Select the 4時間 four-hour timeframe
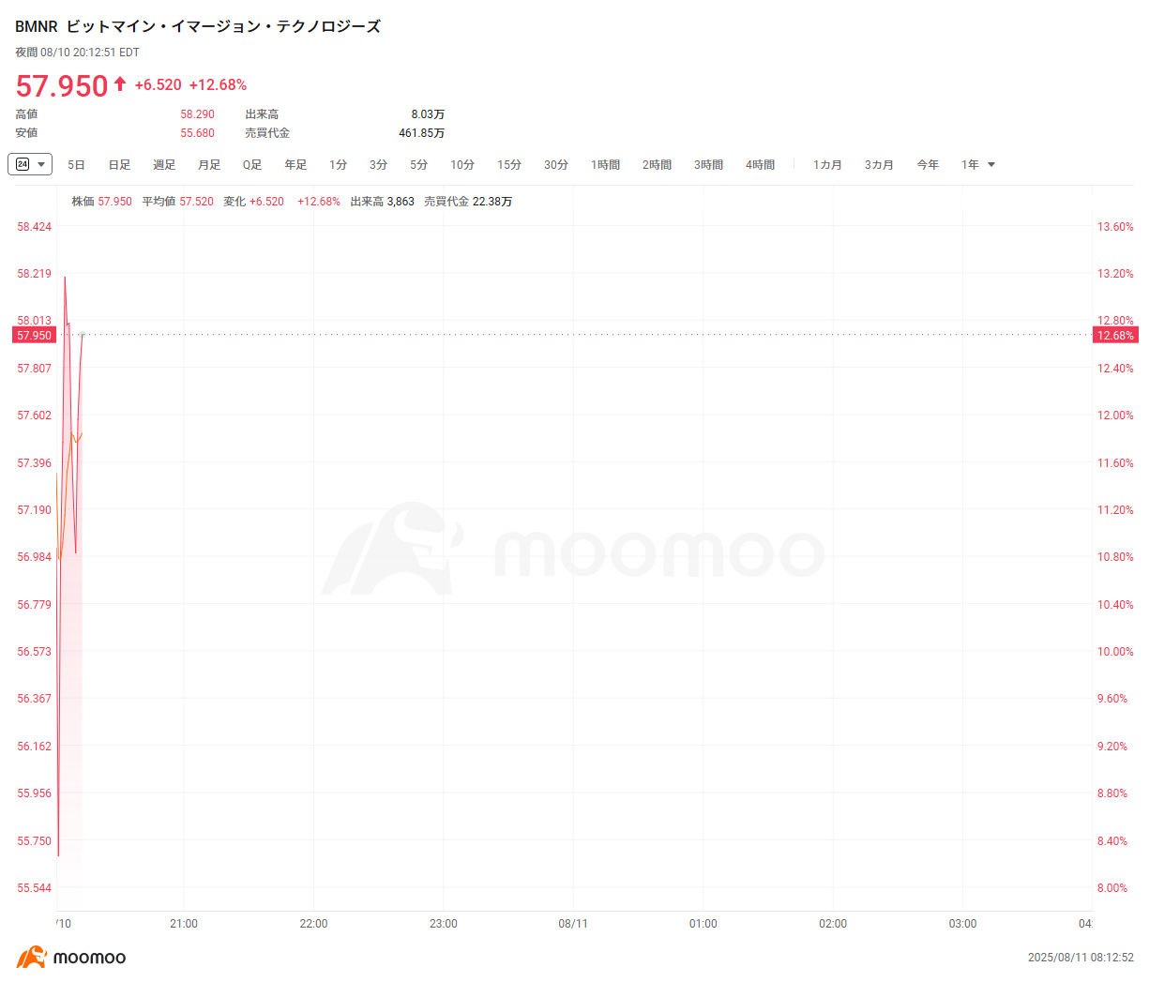The image size is (1149, 982). click(760, 164)
